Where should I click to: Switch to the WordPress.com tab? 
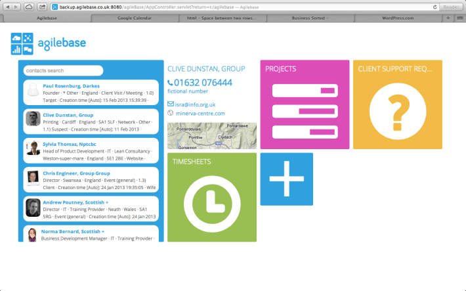tap(398, 18)
